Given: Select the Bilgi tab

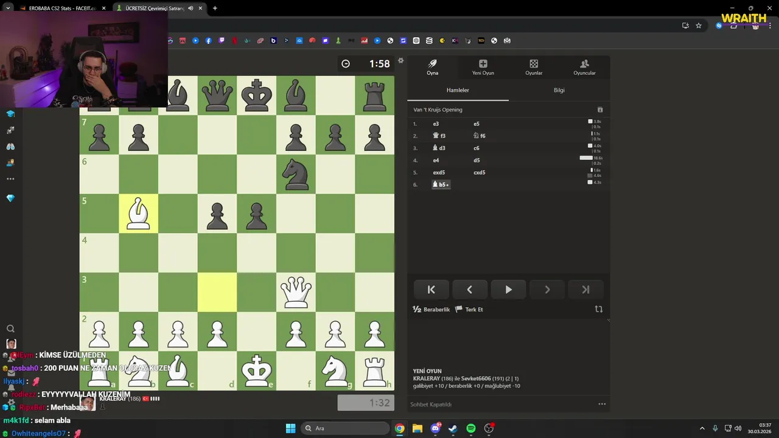Looking at the screenshot, I should pos(559,90).
